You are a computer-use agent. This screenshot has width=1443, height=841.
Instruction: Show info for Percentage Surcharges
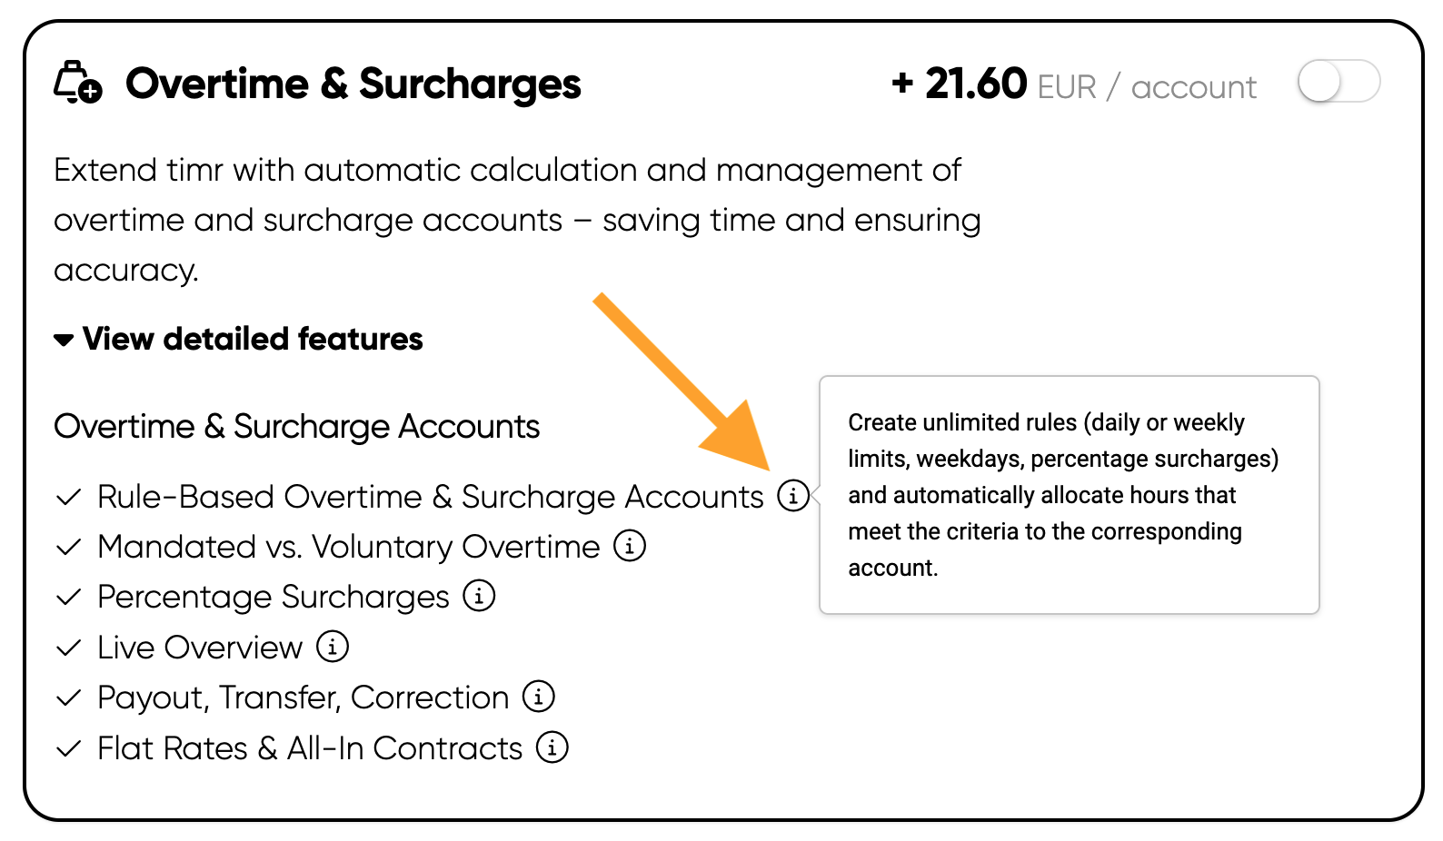(x=479, y=596)
